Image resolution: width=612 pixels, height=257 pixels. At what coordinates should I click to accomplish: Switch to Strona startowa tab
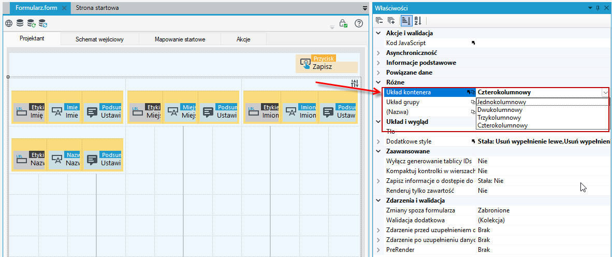point(97,8)
